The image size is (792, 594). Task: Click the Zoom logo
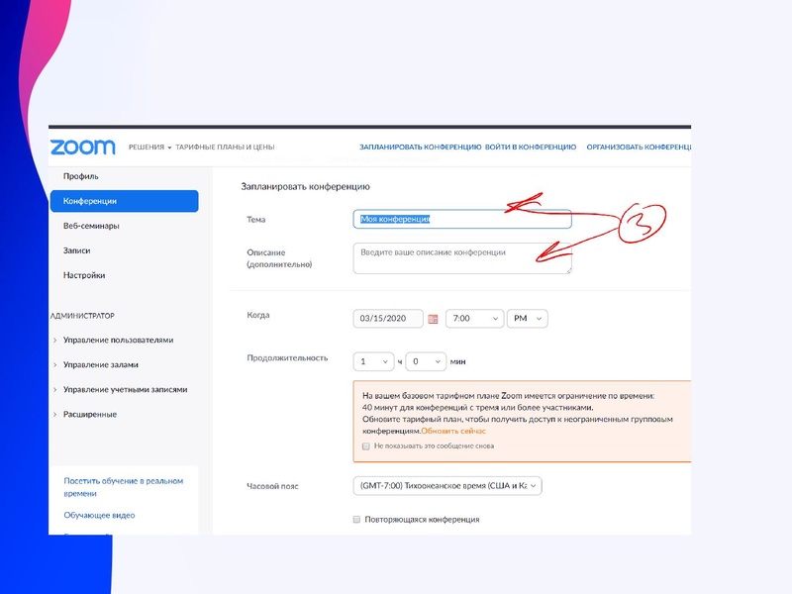(82, 148)
